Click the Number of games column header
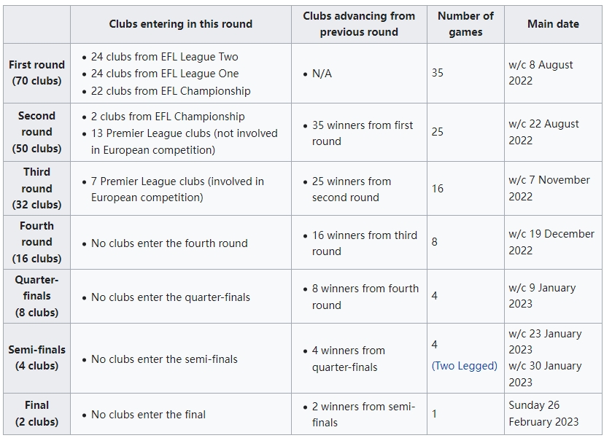This screenshot has height=438, width=604. click(465, 24)
